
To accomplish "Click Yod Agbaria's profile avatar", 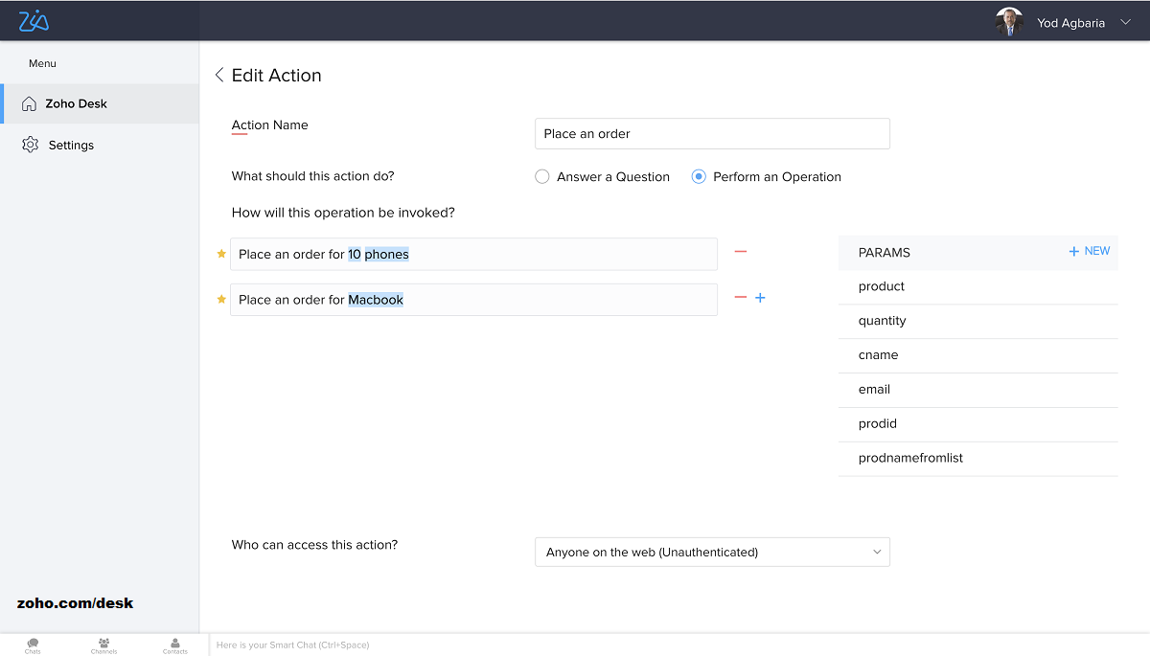I will 1009,22.
